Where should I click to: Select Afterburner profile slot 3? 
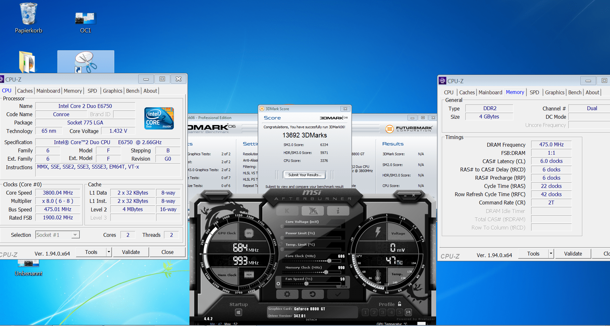[383, 312]
